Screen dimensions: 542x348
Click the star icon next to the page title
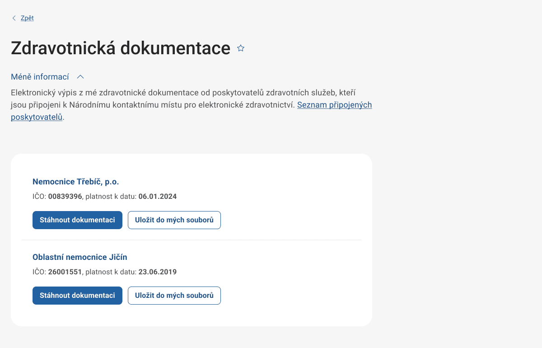(240, 48)
